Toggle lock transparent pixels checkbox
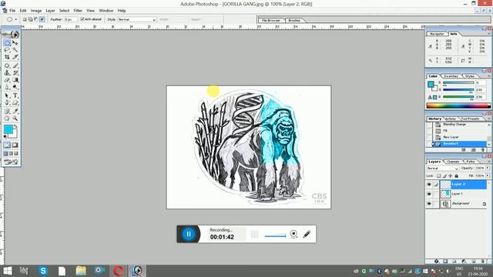Image resolution: width=493 pixels, height=277 pixels. (x=438, y=176)
